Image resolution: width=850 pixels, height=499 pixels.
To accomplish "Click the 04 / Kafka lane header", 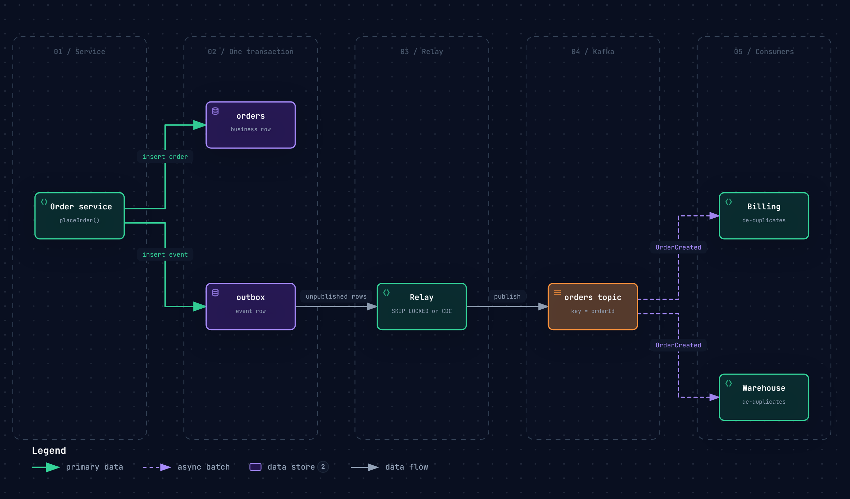I will tap(593, 52).
